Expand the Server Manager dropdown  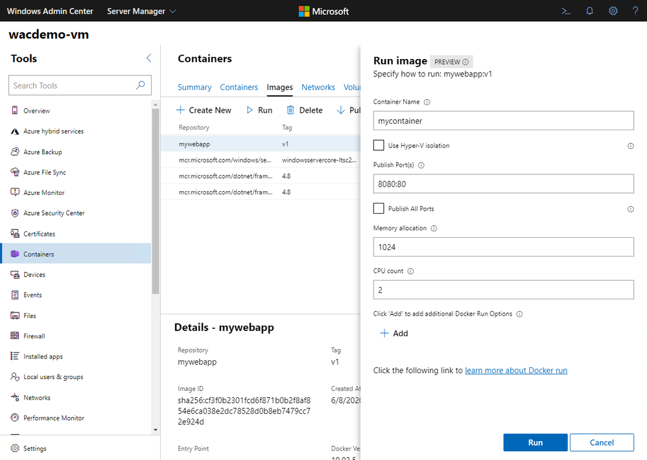[141, 11]
